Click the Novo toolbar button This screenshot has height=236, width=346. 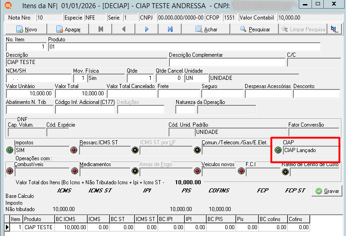coord(26,29)
